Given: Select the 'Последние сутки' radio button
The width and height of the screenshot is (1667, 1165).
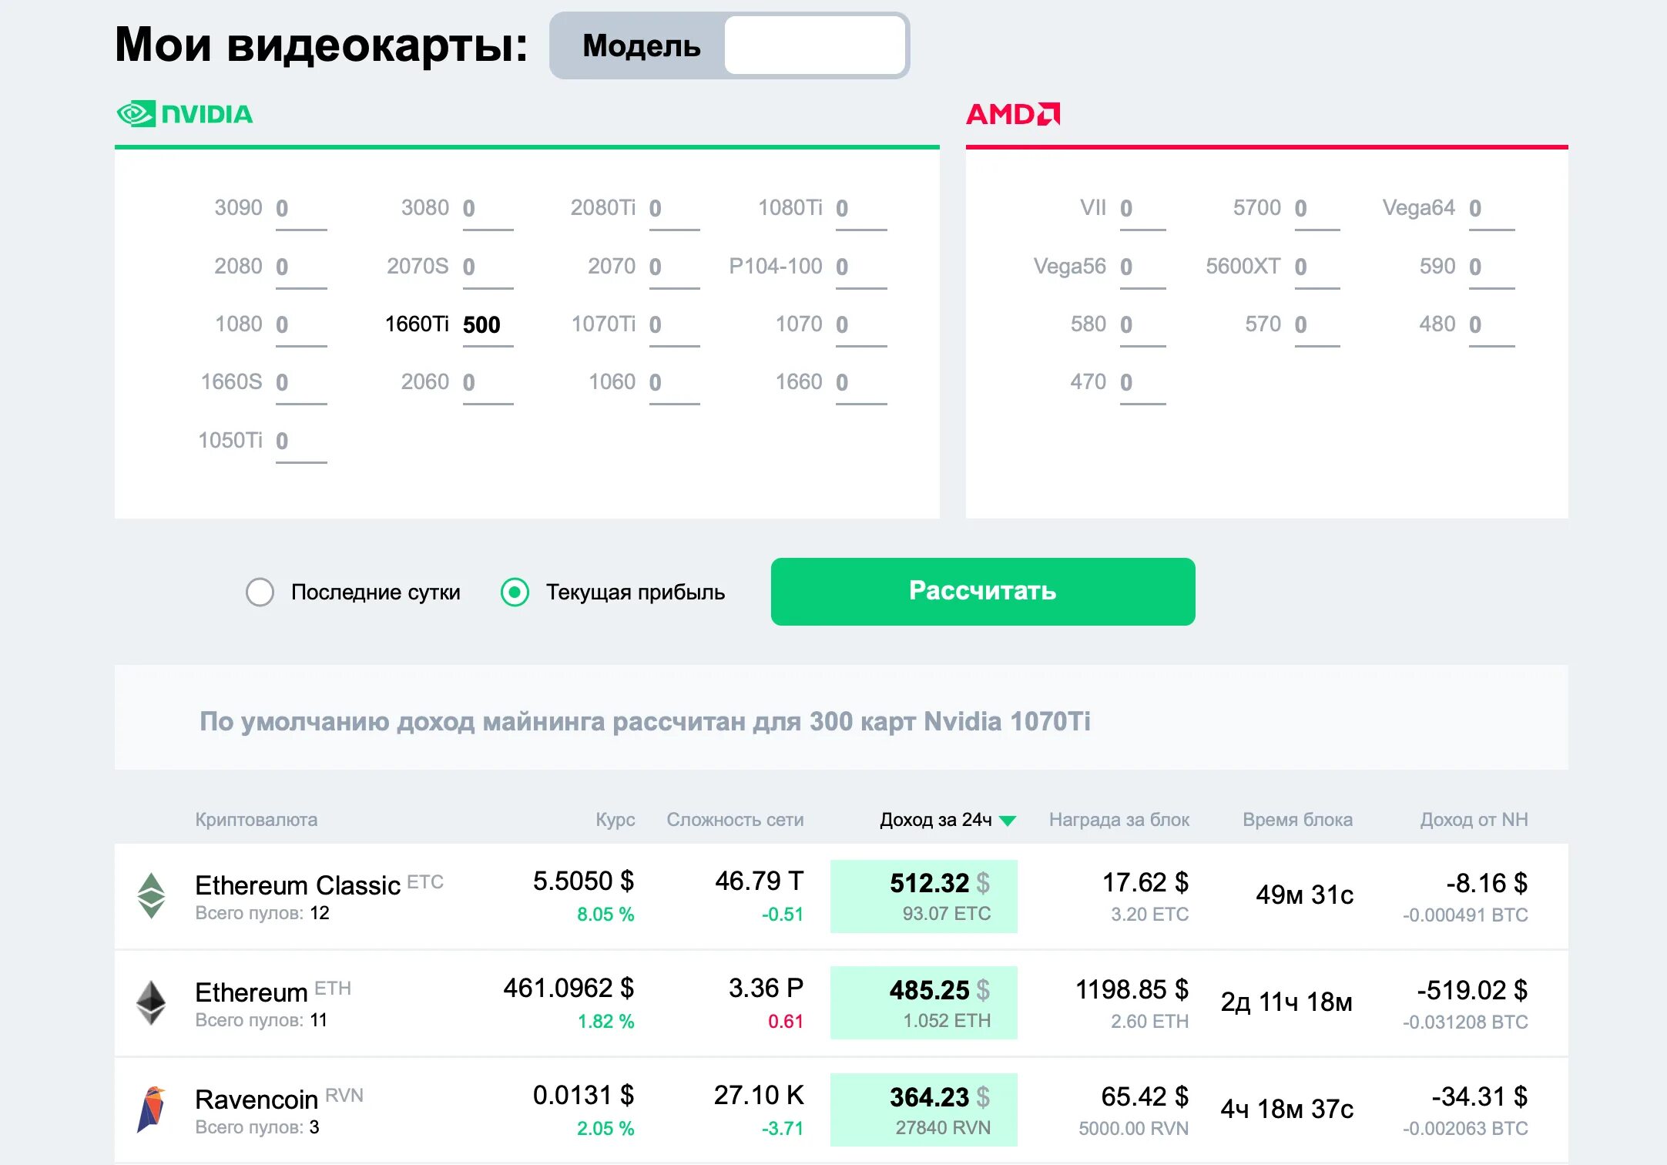Looking at the screenshot, I should coord(260,593).
